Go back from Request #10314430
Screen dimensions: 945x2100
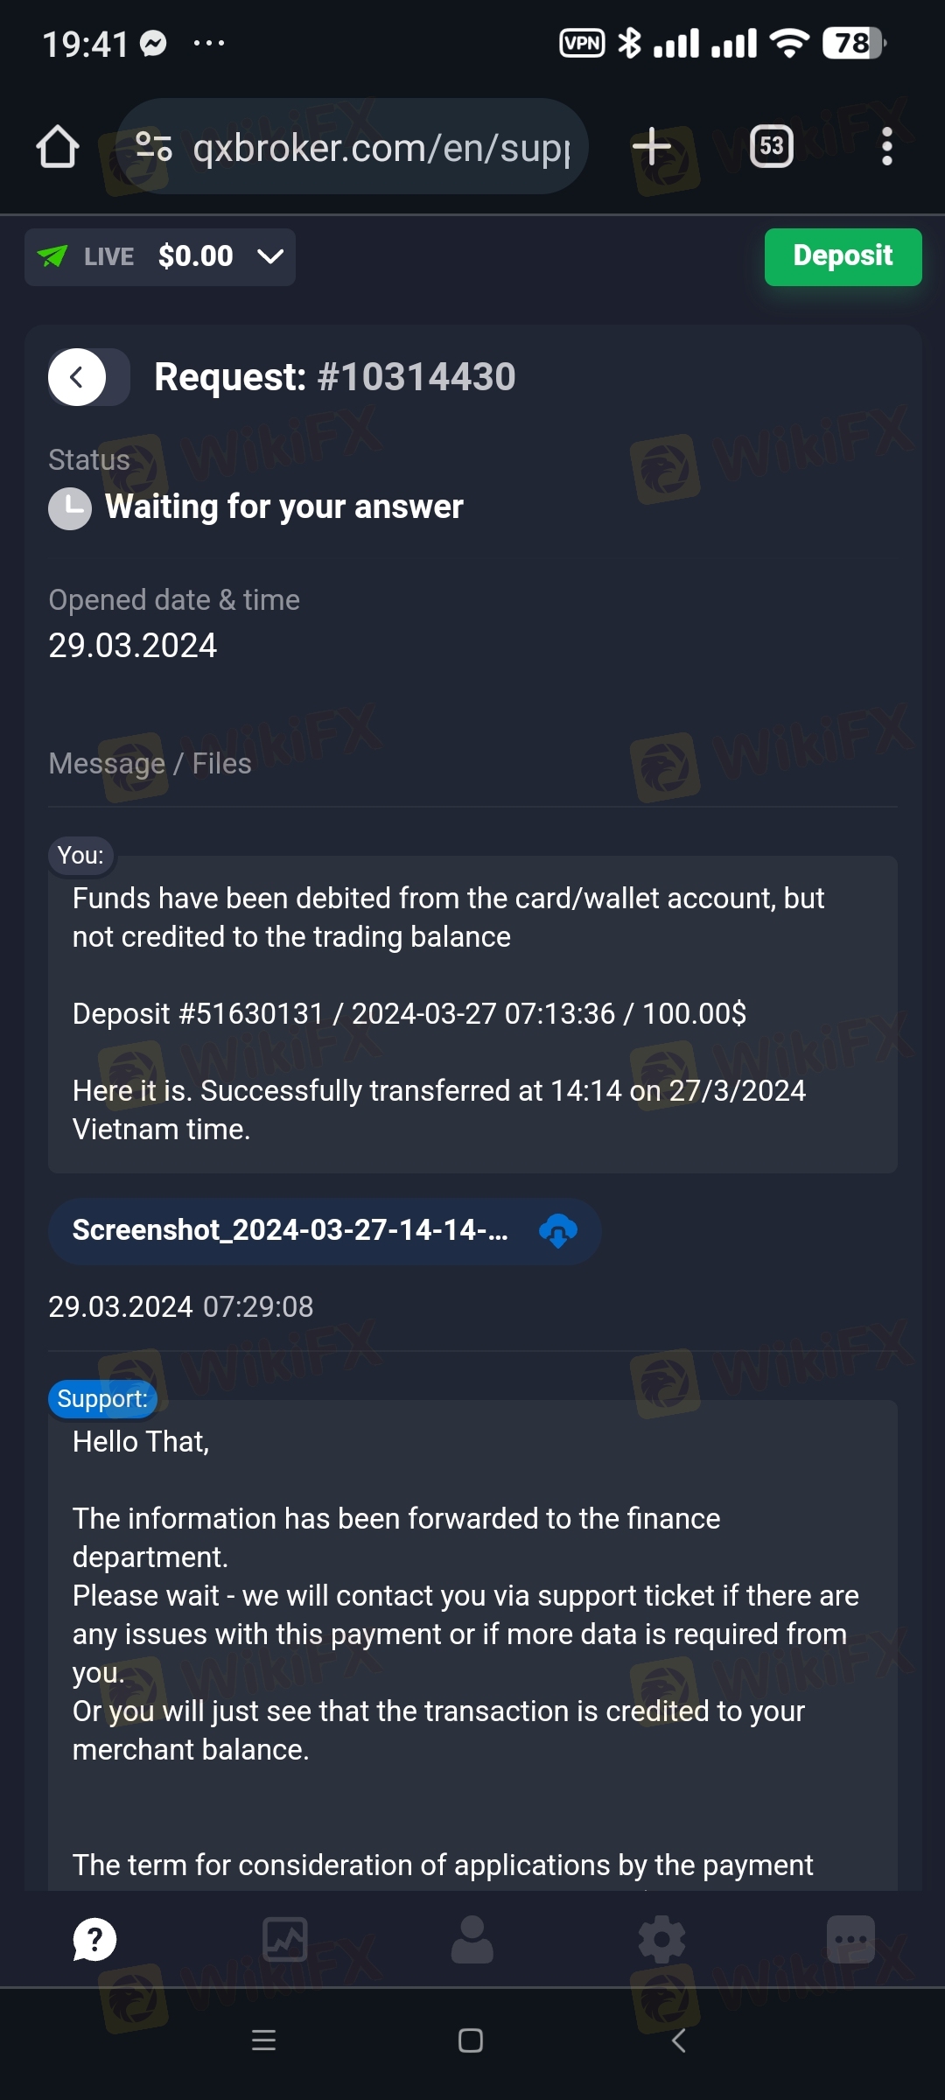(x=78, y=377)
